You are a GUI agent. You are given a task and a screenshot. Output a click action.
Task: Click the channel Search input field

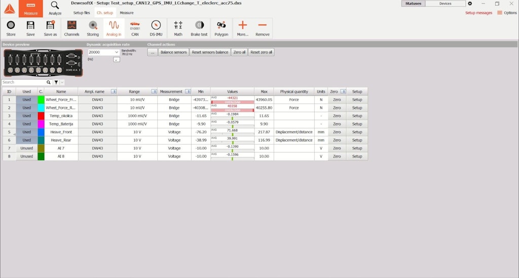pyautogui.click(x=24, y=83)
